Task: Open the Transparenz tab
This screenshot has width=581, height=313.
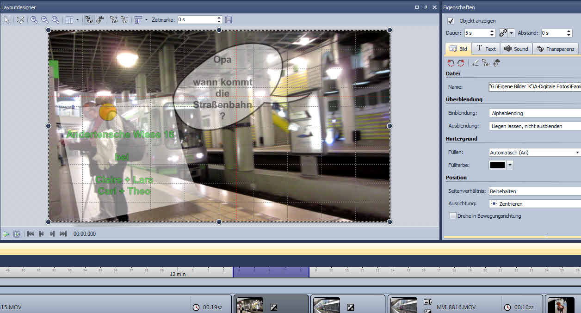Action: point(555,49)
